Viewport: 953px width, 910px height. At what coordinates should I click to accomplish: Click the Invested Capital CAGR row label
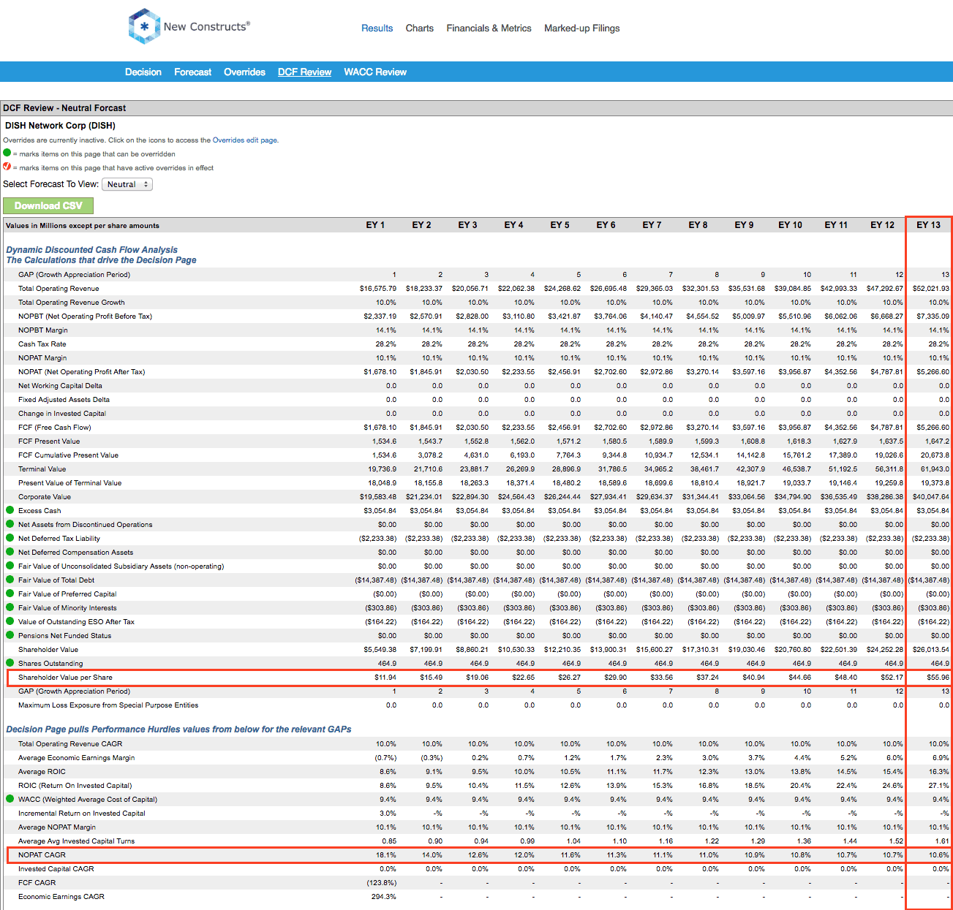tap(56, 868)
